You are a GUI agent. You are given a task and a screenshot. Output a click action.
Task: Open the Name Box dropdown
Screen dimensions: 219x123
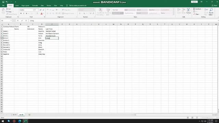(x=11, y=20)
